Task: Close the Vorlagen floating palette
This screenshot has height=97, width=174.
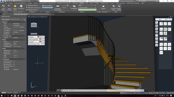Action: (x=44, y=37)
